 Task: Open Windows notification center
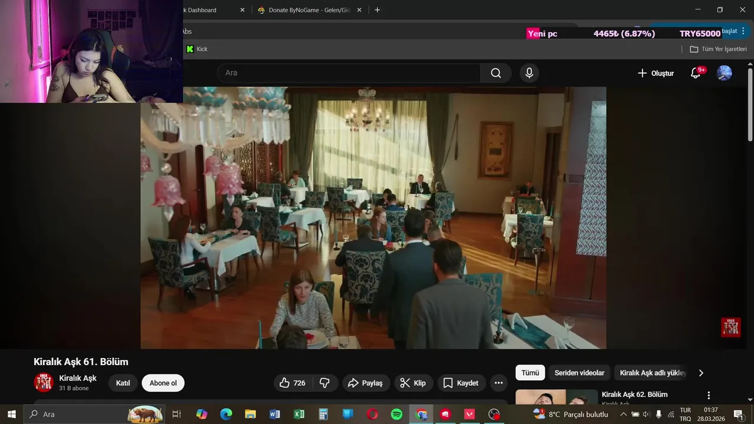(738, 415)
